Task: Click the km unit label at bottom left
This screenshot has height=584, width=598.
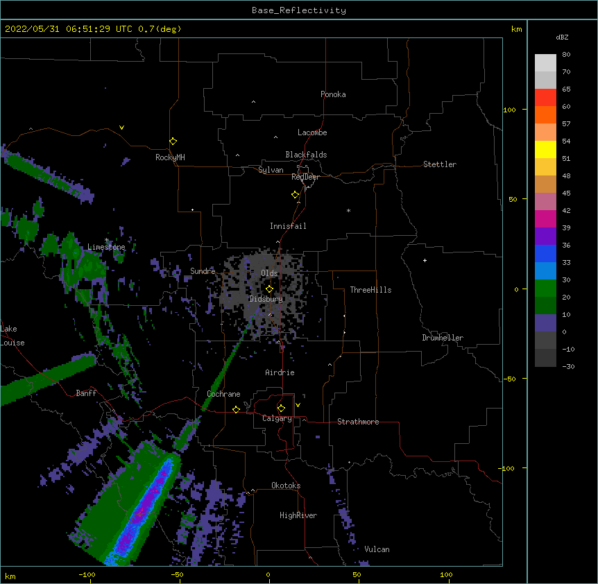Action: tap(10, 576)
